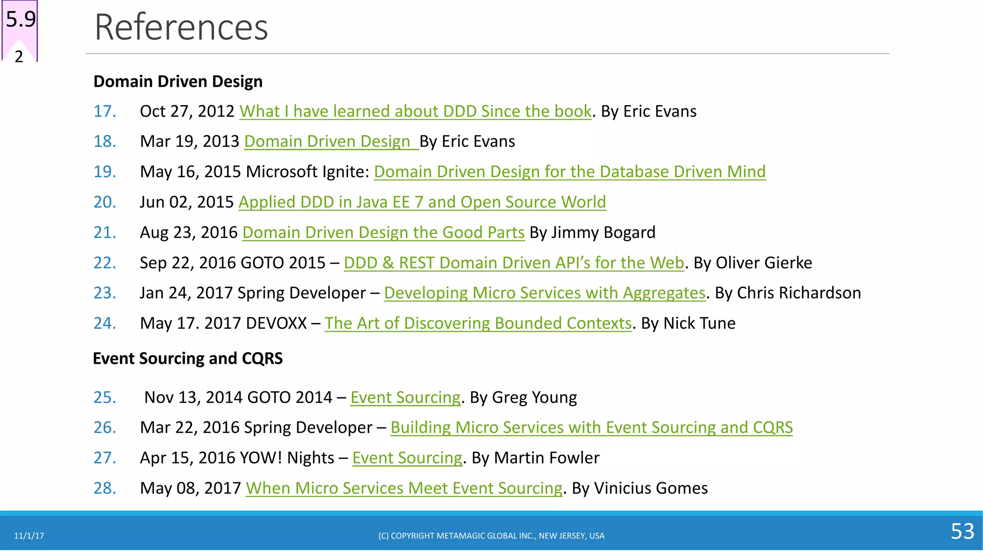Open 'The Art of Discovering Bounded Contexts' link
Image resolution: width=983 pixels, height=553 pixels.
[478, 323]
